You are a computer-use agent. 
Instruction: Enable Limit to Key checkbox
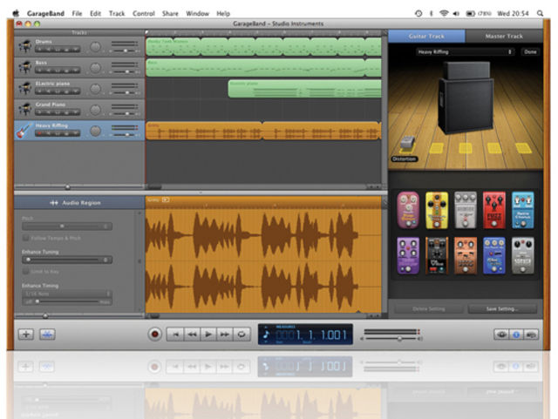point(25,272)
